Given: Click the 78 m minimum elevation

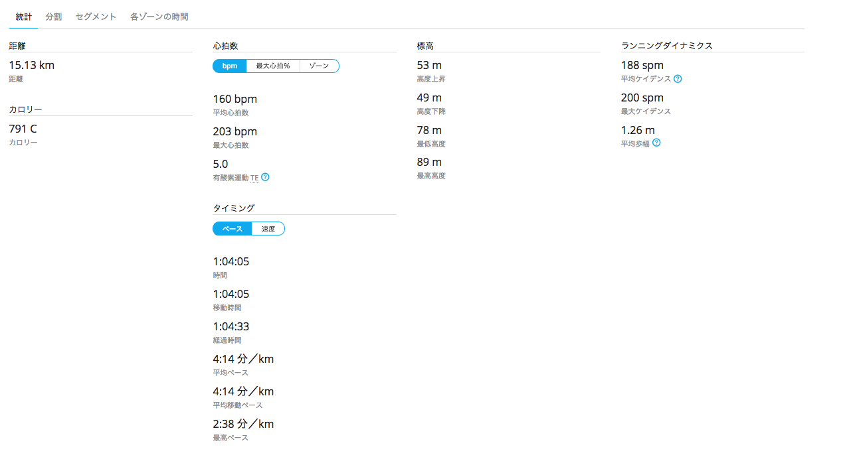Looking at the screenshot, I should pyautogui.click(x=429, y=130).
